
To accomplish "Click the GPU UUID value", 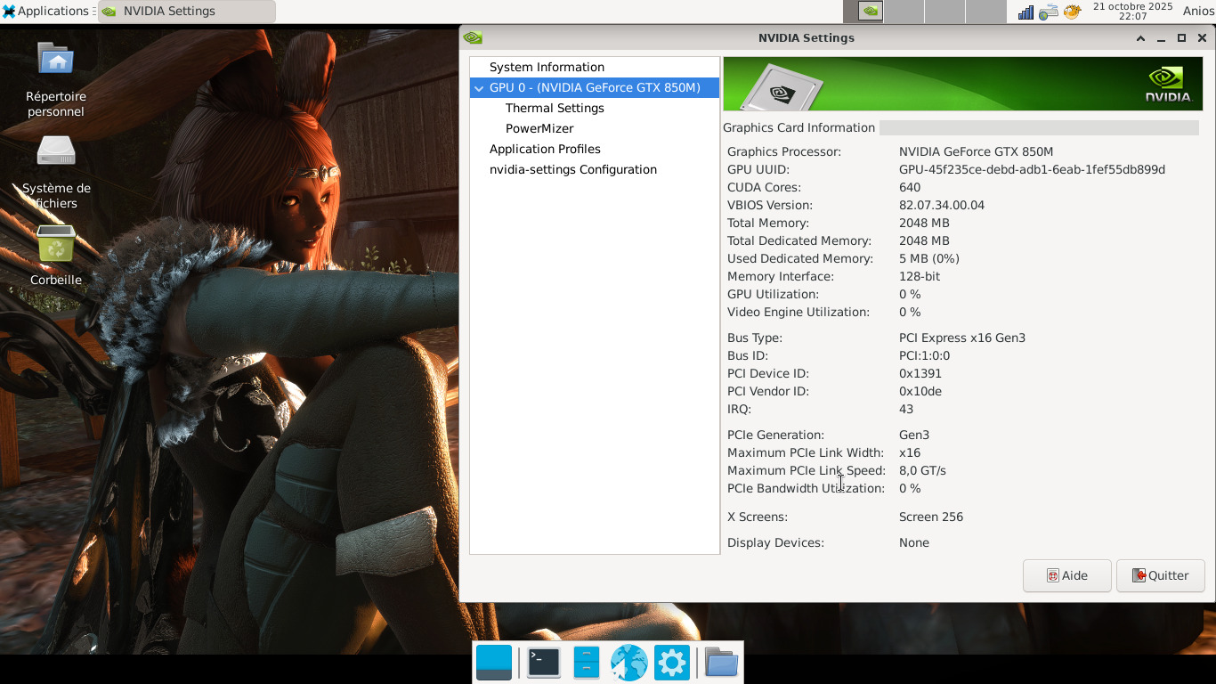I will pyautogui.click(x=1032, y=169).
